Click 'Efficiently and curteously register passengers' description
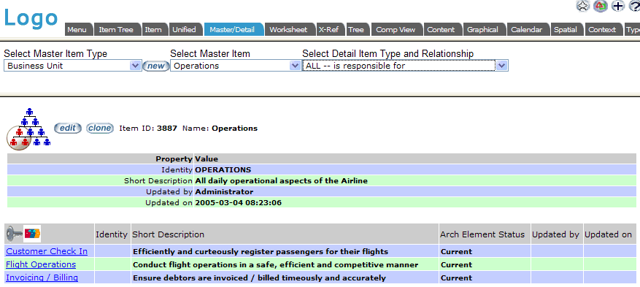Image resolution: width=640 pixels, height=287 pixels. (x=261, y=251)
